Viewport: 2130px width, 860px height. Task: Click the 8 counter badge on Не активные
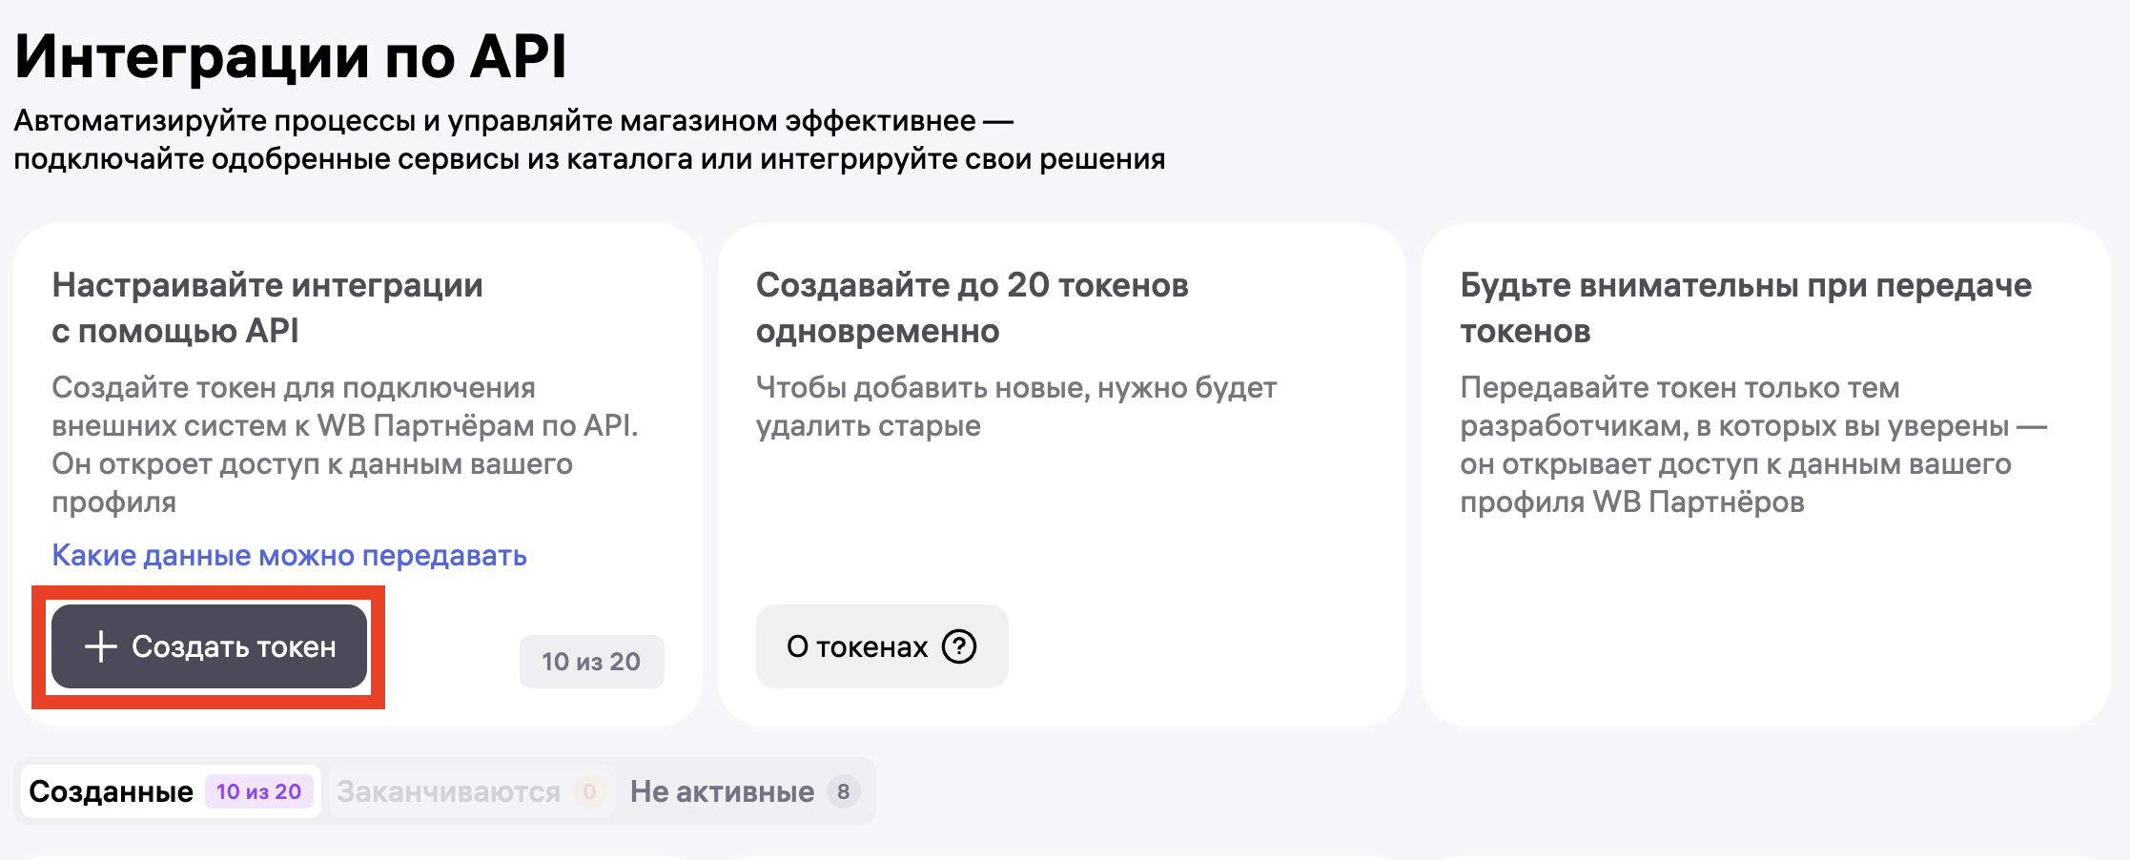pyautogui.click(x=843, y=791)
